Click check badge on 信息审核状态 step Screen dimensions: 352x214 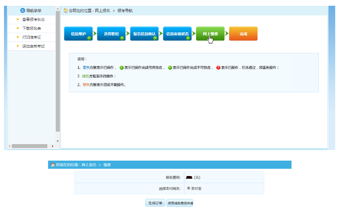188,38
